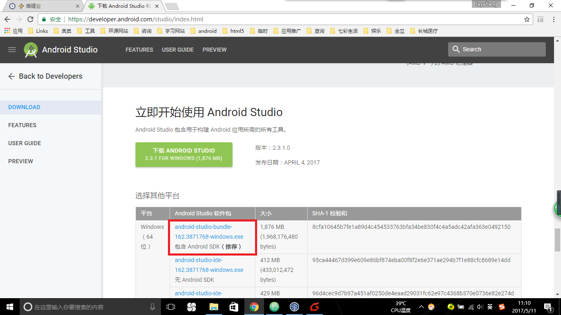Viewport: 561px width, 315px height.
Task: Bookmark page with the star icon
Action: click(527, 19)
